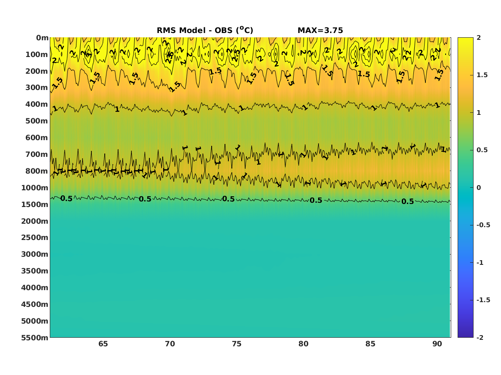This screenshot has height=375, width=501.
Task: Click the '0m' depth axis label
Action: (42, 38)
